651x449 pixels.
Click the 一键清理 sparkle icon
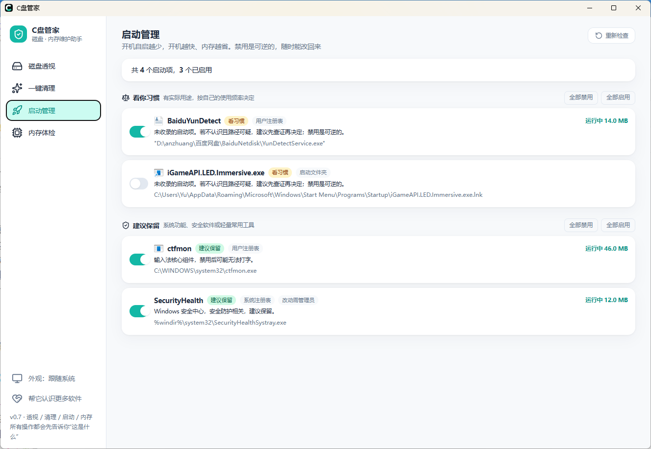point(17,88)
